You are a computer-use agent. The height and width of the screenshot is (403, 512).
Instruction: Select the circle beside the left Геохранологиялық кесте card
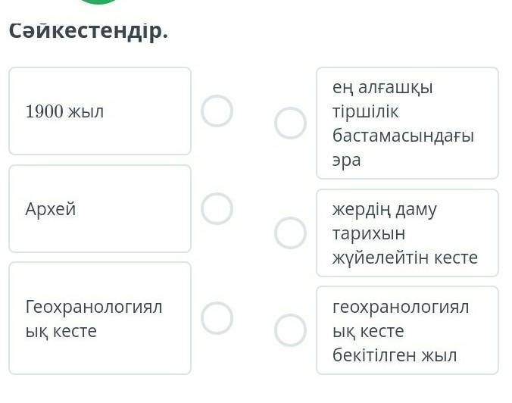(x=217, y=318)
